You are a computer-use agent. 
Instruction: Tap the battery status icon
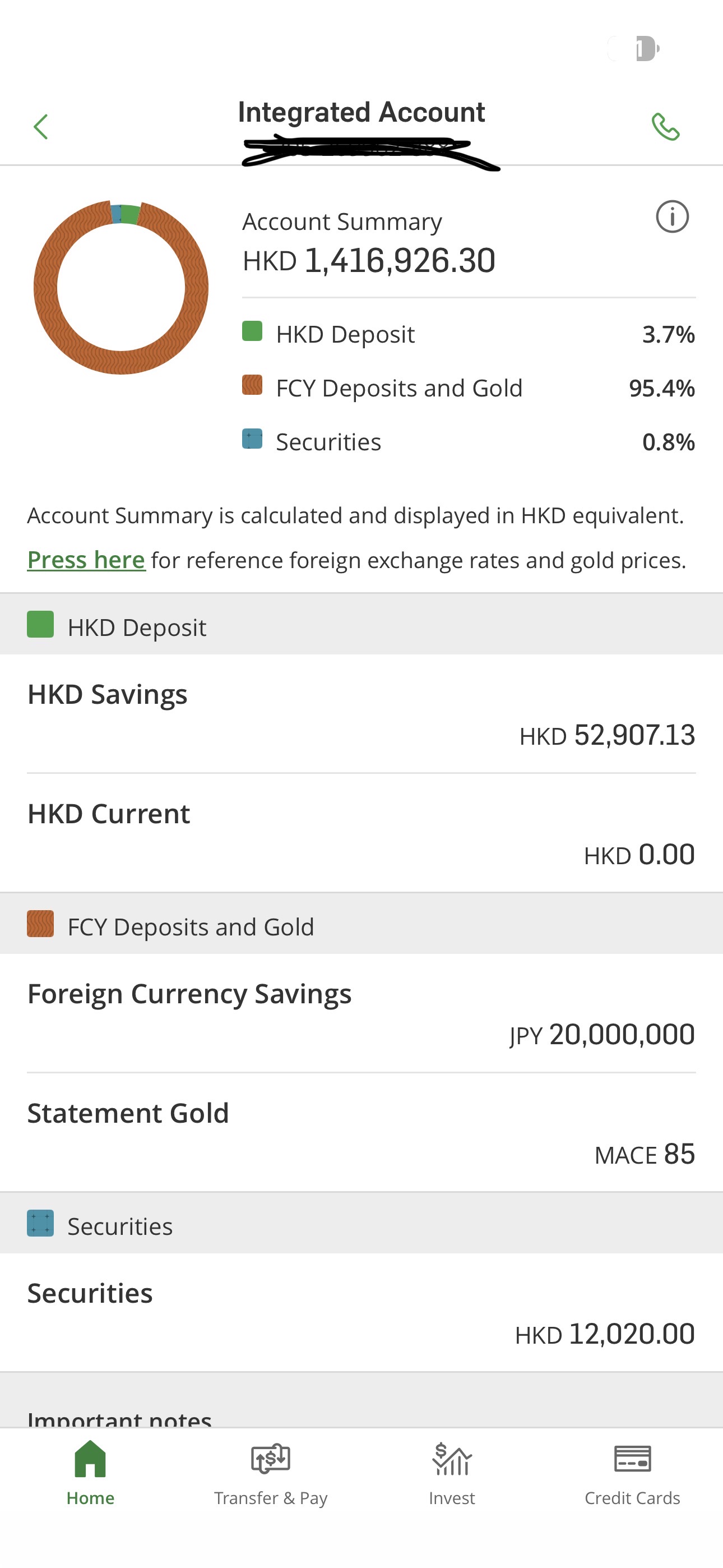(x=646, y=49)
